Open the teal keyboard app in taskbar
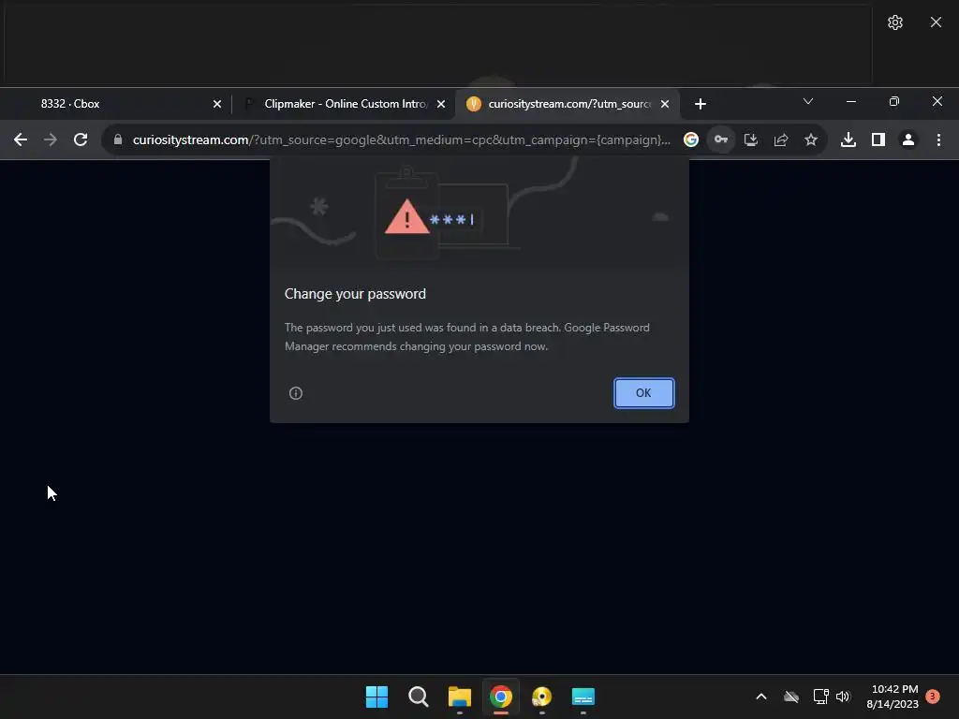The width and height of the screenshot is (959, 719). coord(583,697)
